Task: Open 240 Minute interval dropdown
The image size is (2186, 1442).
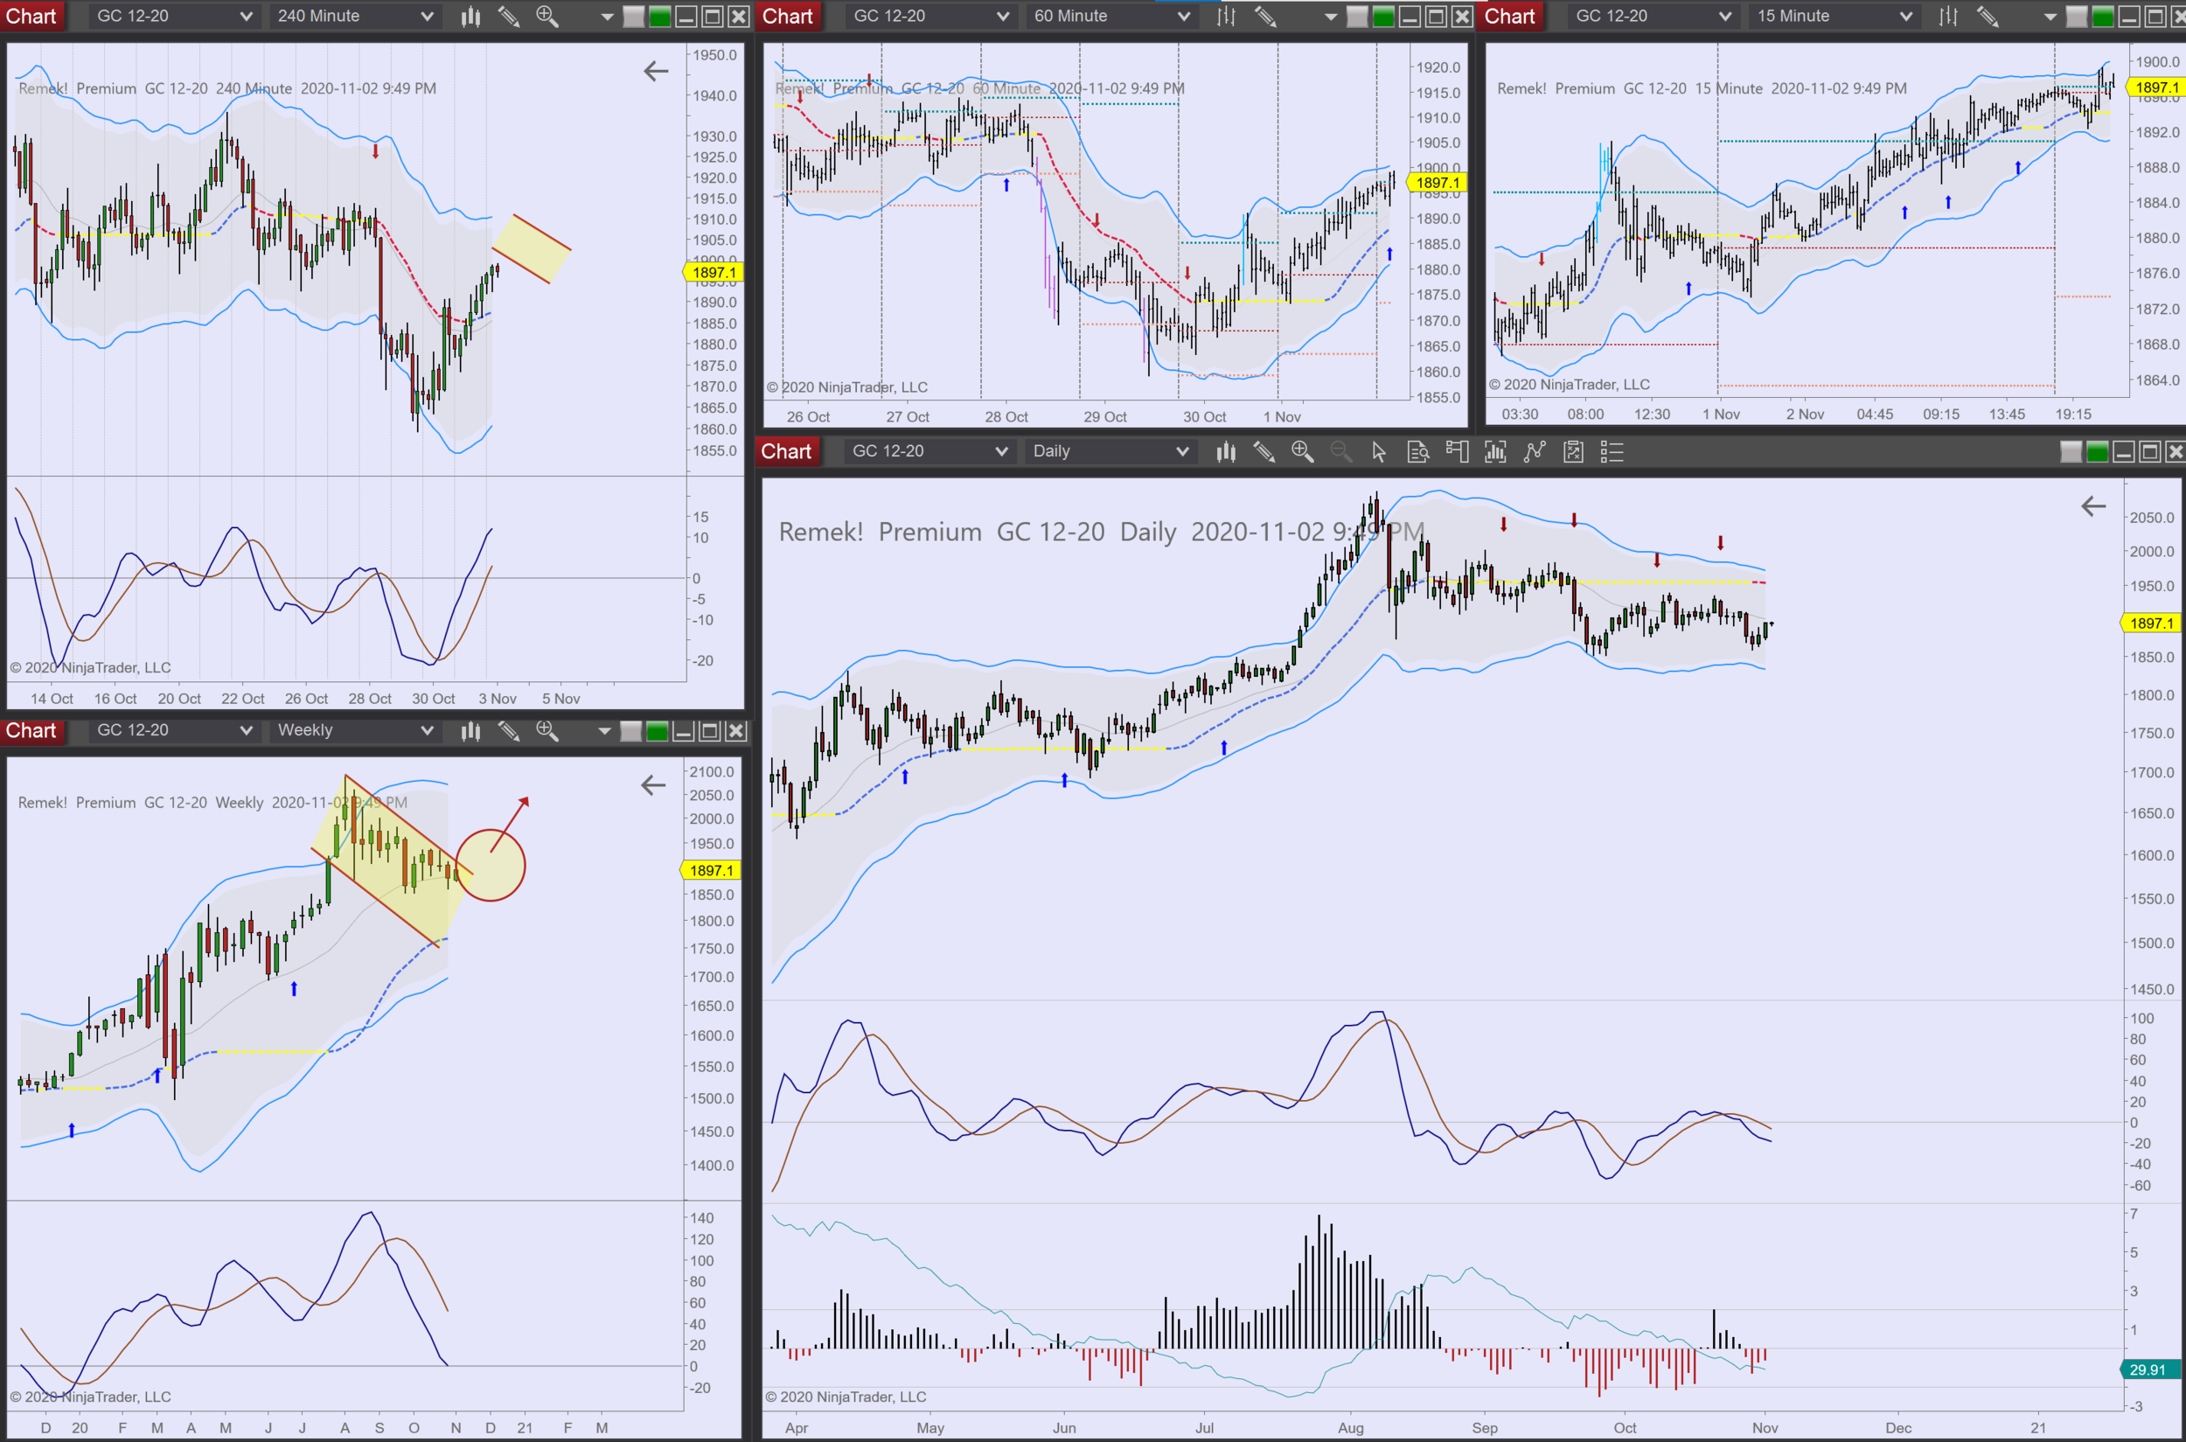Action: coord(354,17)
